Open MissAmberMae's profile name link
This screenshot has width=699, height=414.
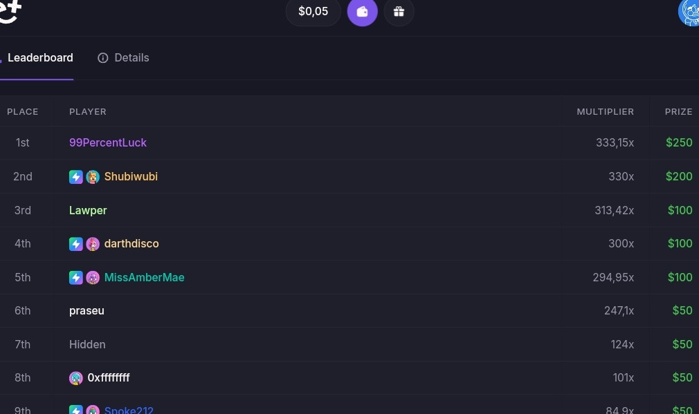144,277
